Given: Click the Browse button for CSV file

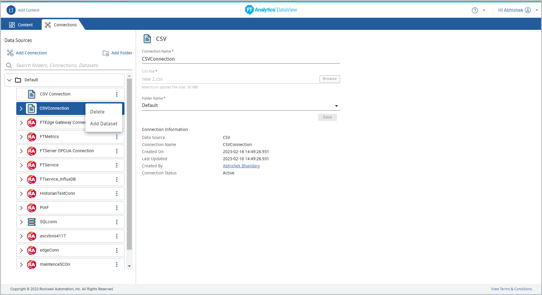Looking at the screenshot, I should click(x=329, y=79).
